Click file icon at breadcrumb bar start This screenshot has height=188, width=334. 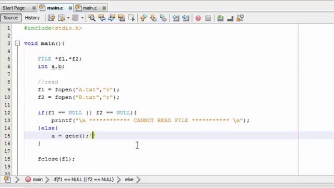pos(7,180)
